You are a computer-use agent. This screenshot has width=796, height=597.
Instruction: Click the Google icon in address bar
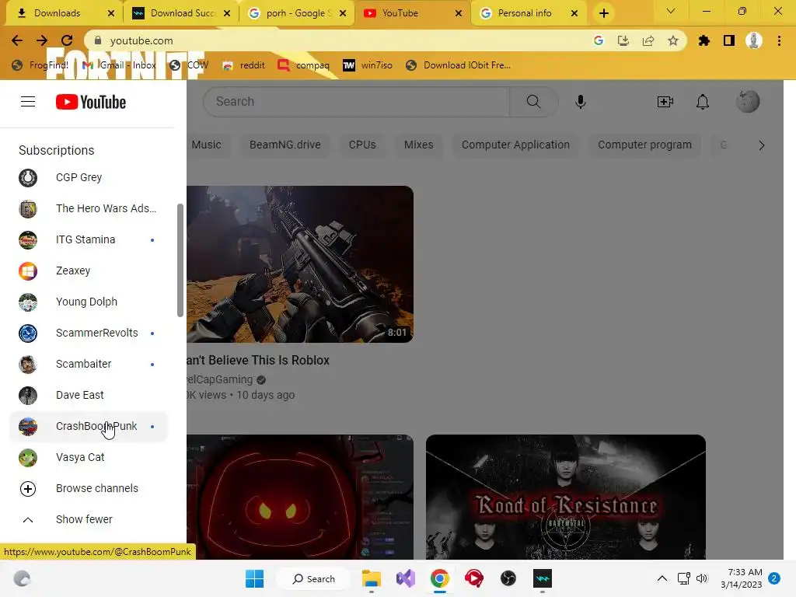click(599, 40)
